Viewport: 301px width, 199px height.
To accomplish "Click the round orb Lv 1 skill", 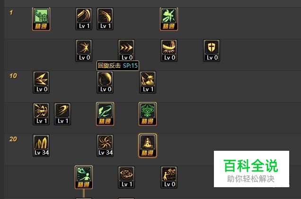I will click(x=126, y=177).
